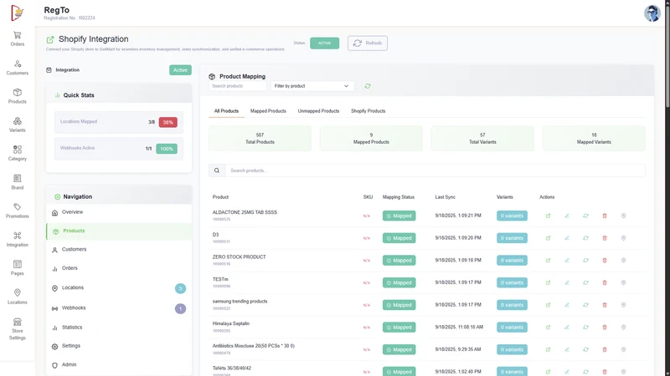Click the 0 variants badge for Himalaya Septalin
This screenshot has width=670, height=376.
tap(512, 327)
